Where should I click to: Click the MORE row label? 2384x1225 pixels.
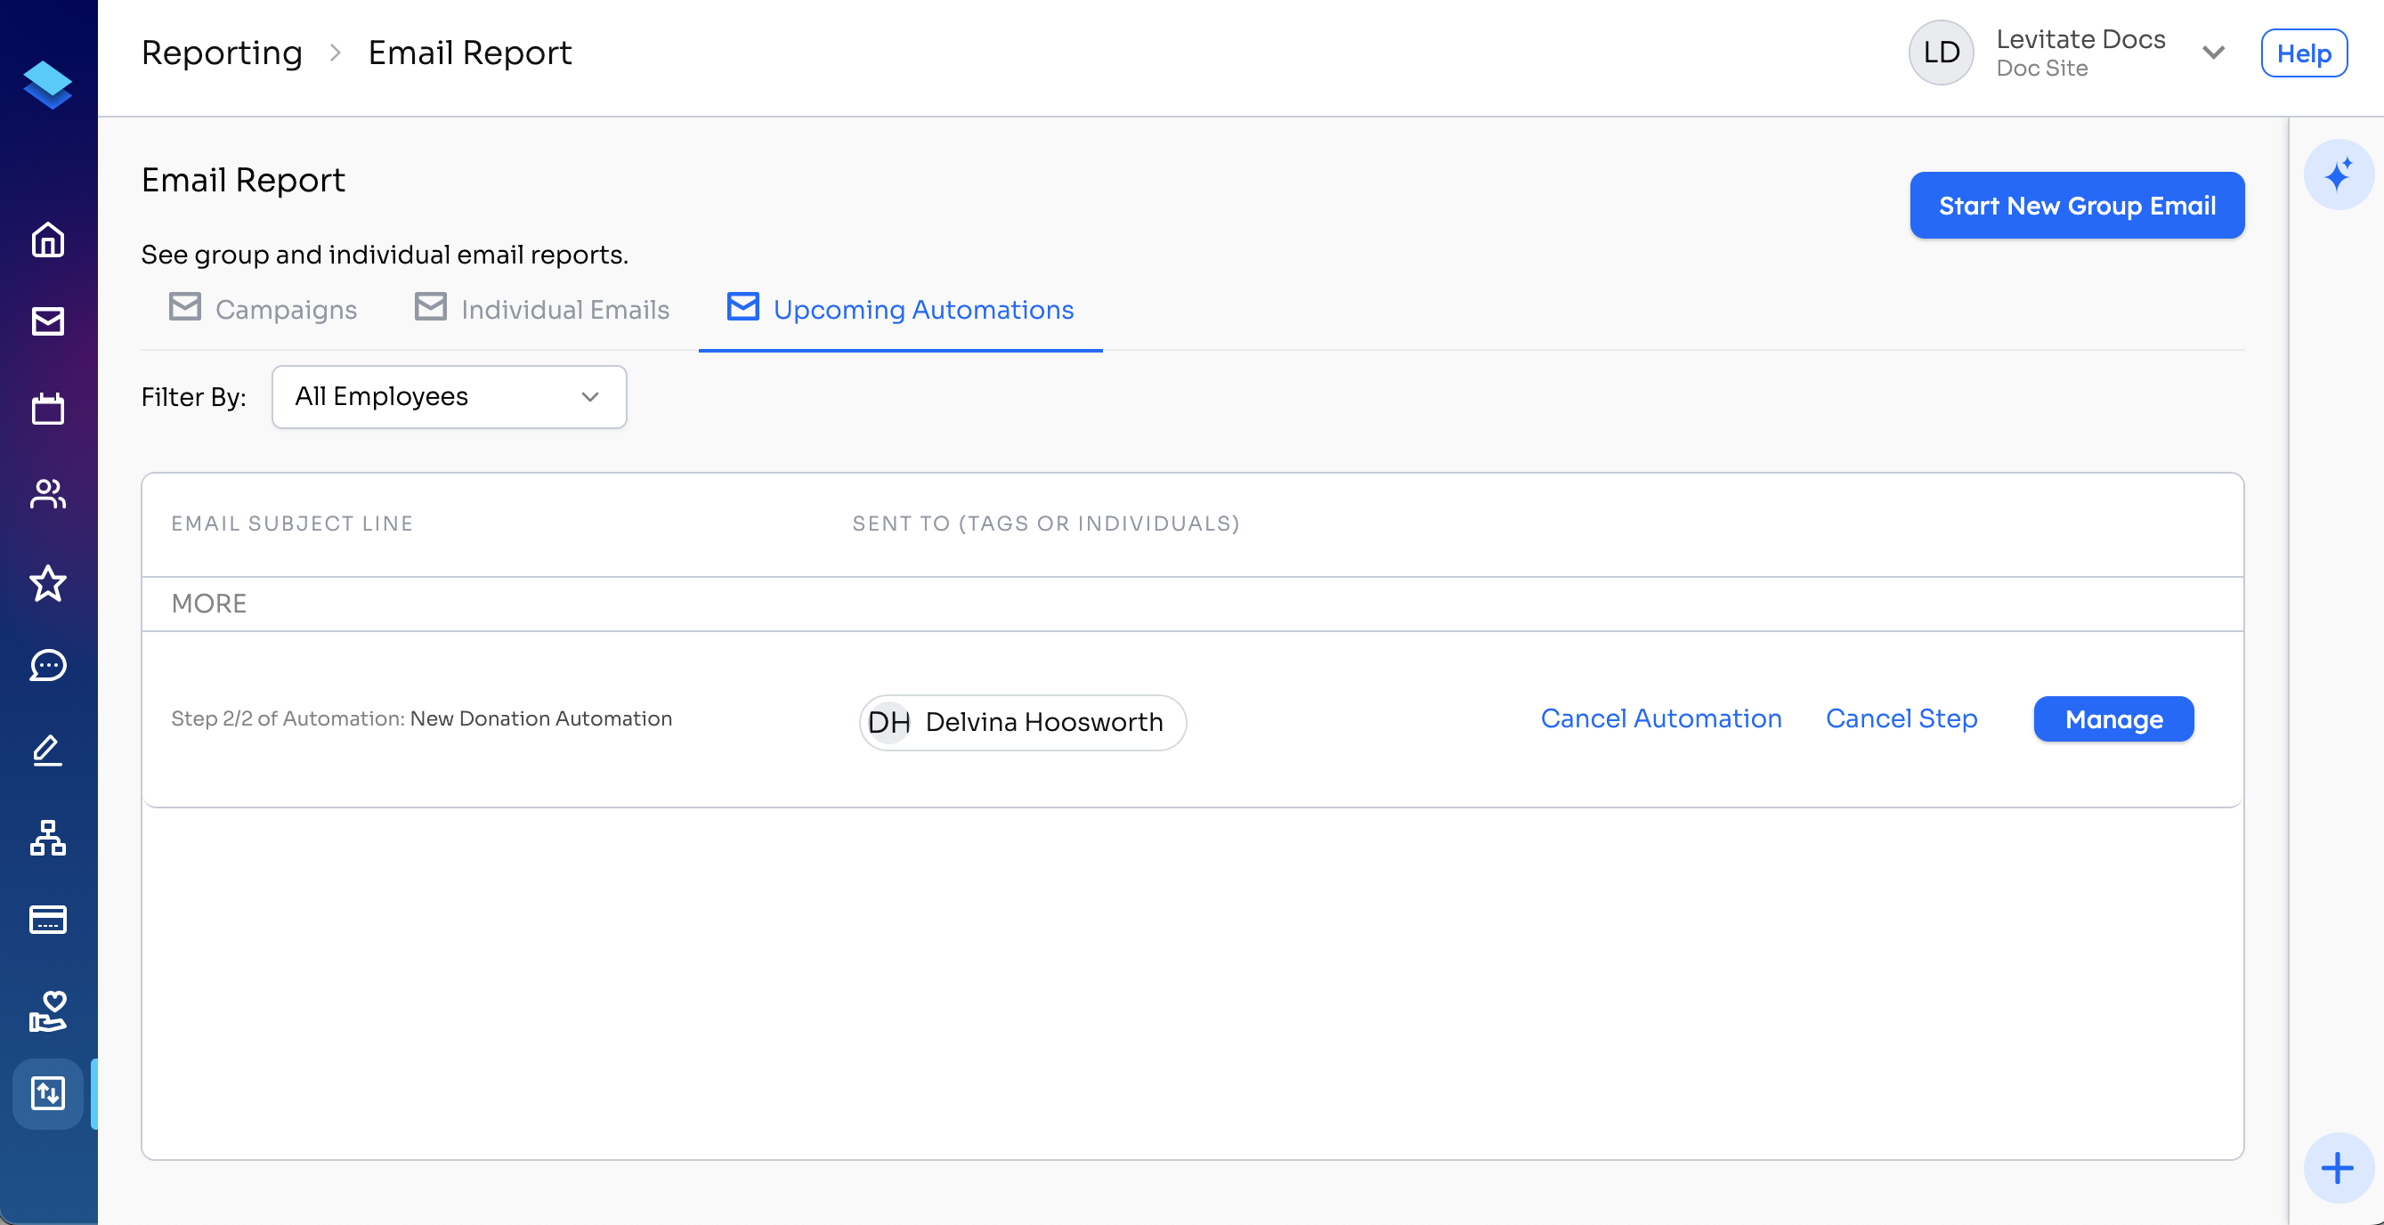[209, 604]
